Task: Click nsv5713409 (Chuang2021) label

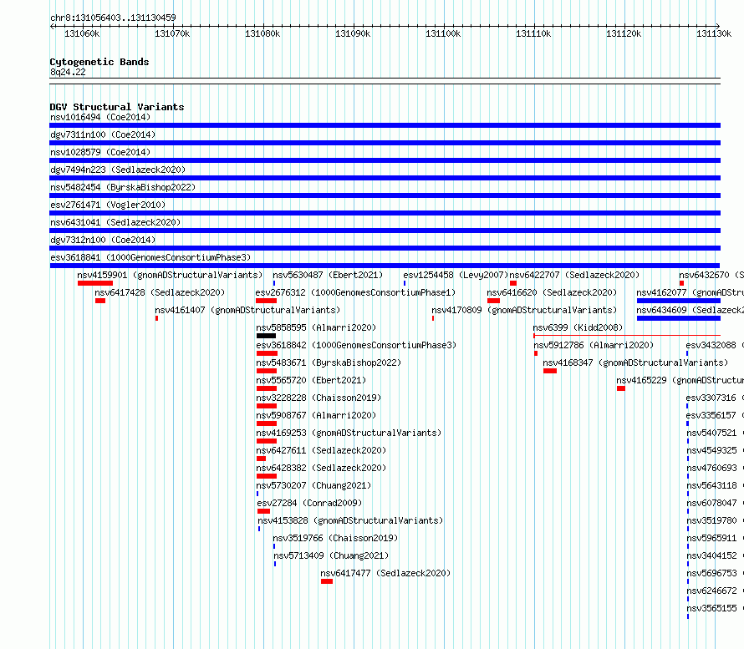Action: [x=331, y=555]
